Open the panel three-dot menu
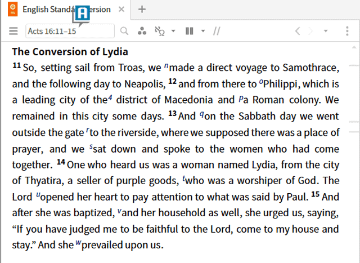Screen dimensions: 360x263 click(347, 31)
